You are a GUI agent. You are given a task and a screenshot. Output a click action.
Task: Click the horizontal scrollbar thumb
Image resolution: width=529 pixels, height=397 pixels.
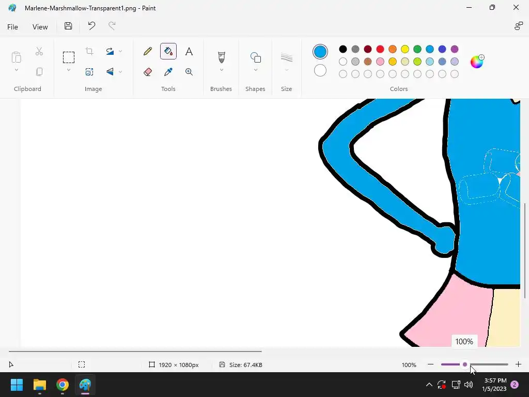click(135, 352)
